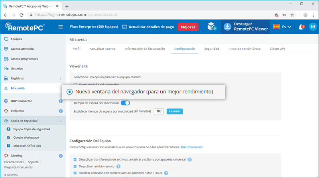The width and height of the screenshot is (319, 178).
Task: Click help icon beside Desactivar reinicio remoto
Action: coord(118,166)
